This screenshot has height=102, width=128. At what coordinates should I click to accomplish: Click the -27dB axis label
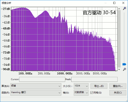tap(6, 9)
